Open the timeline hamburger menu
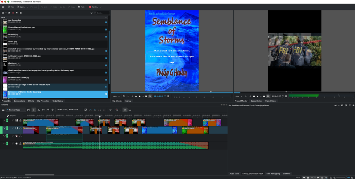Image resolution: width=355 pixels, height=179 pixels. [x=3, y=110]
